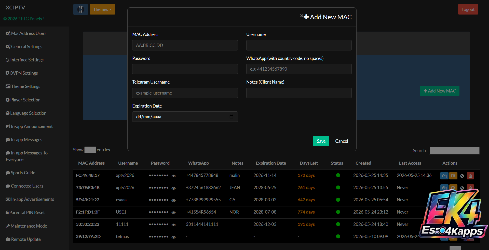The height and width of the screenshot is (250, 489).
Task: Click the Remote Update cloud icon
Action: click(8, 239)
